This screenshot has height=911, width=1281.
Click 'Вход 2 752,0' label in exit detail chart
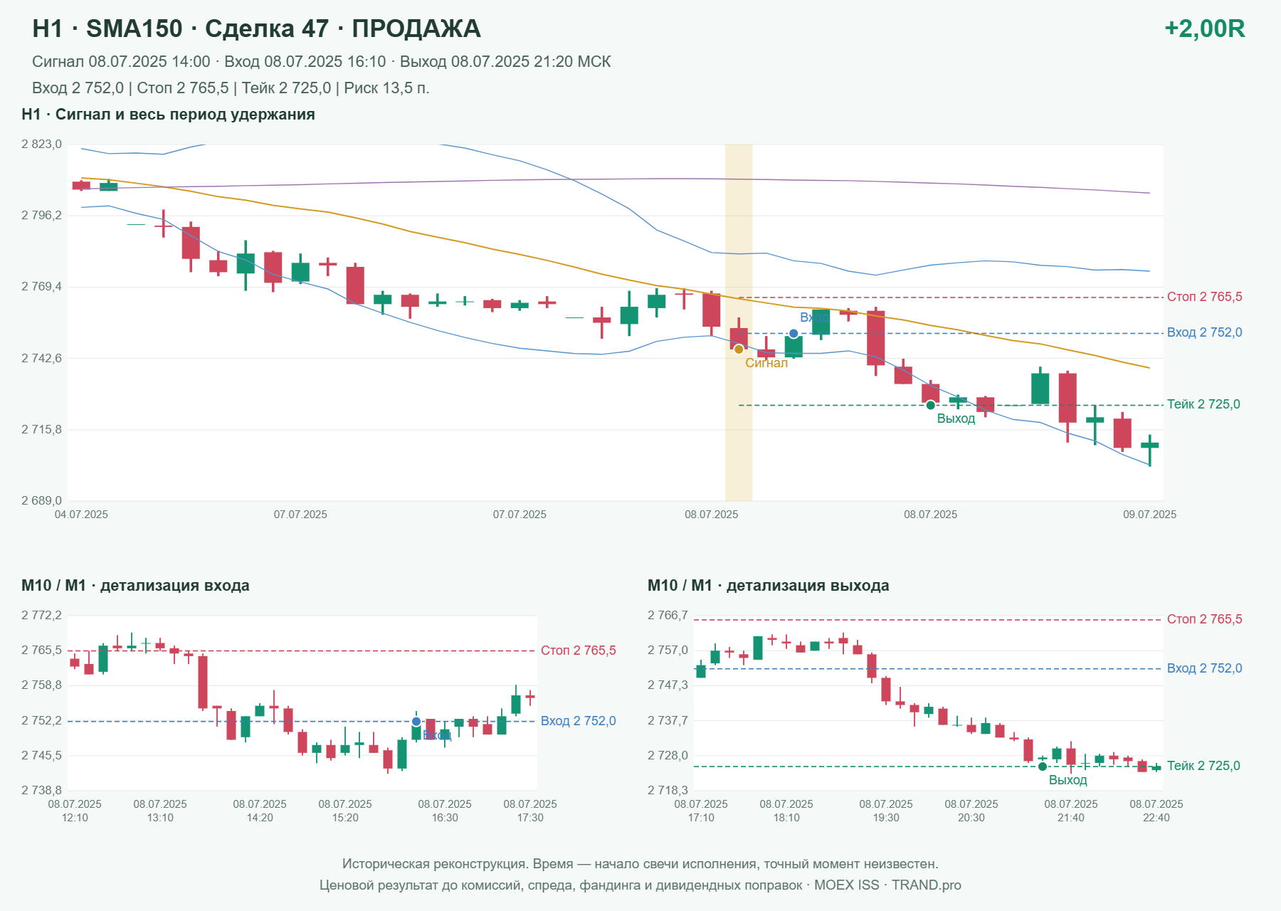point(1204,668)
